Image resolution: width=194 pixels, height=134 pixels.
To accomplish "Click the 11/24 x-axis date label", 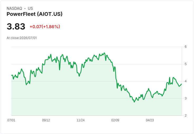I will (x=81, y=120).
